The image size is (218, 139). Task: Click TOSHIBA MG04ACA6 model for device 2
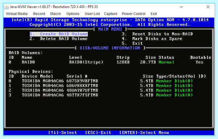(43, 90)
